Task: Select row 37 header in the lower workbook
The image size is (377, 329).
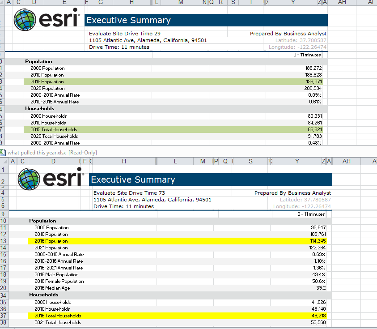Action: tap(4, 316)
